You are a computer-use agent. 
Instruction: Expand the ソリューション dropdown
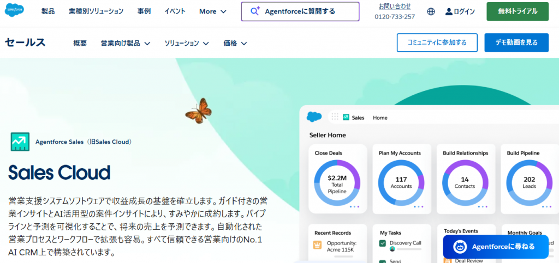[x=187, y=43]
